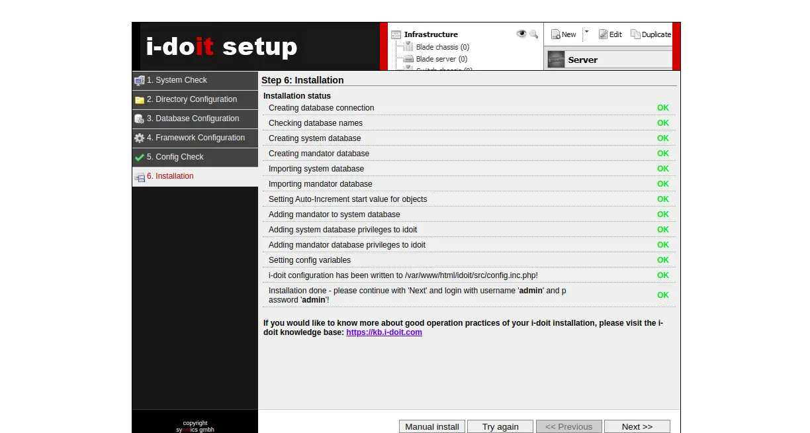Viewport: 810px width, 433px height.
Task: Click 'Creating mandator database' row text
Action: (x=319, y=154)
